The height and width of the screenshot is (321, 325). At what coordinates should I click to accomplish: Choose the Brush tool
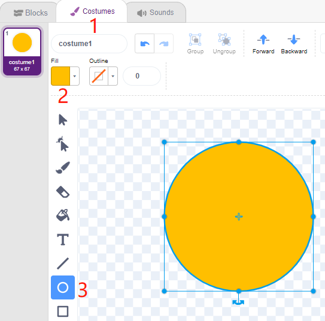click(63, 168)
